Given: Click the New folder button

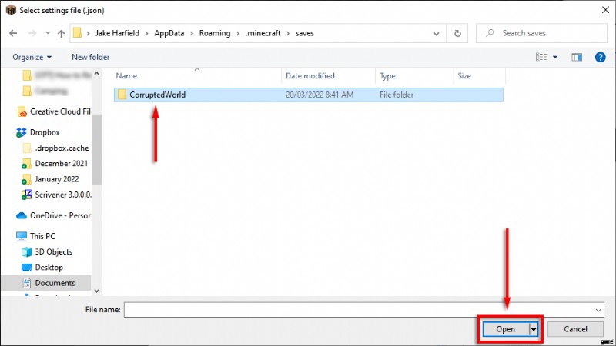Looking at the screenshot, I should [90, 57].
